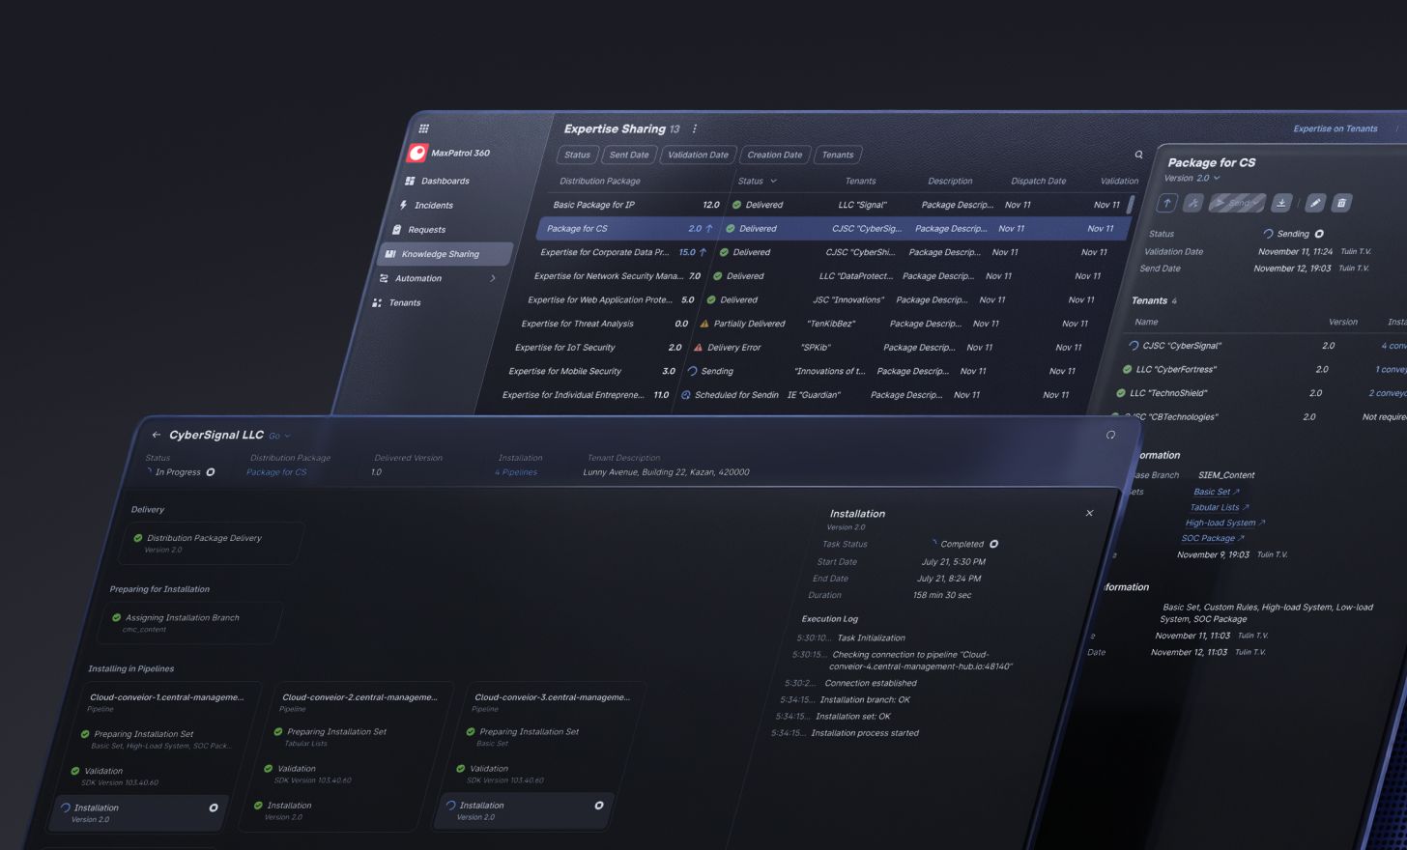Open the SOC Package link
The width and height of the screenshot is (1407, 850).
[x=1213, y=538]
